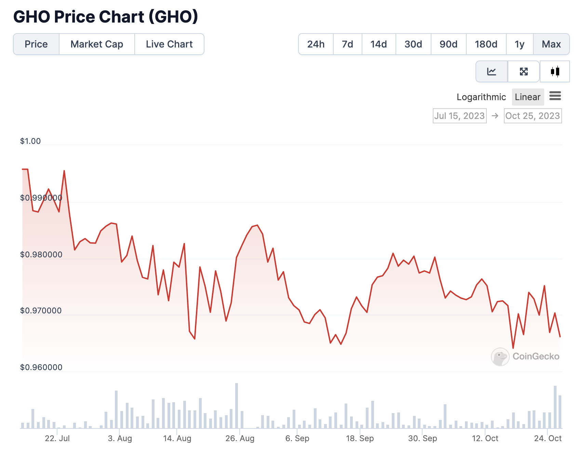Switch to candlestick chart icon

(x=555, y=71)
